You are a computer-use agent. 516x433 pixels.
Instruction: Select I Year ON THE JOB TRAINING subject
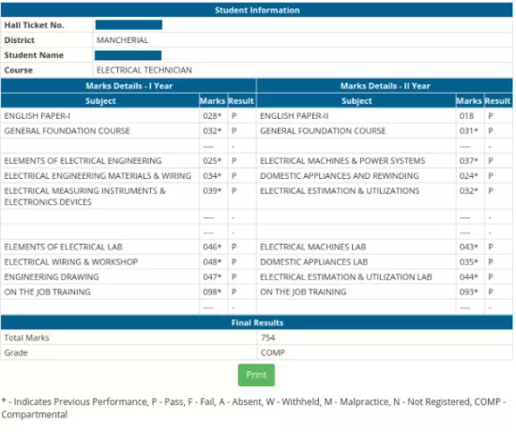point(47,292)
